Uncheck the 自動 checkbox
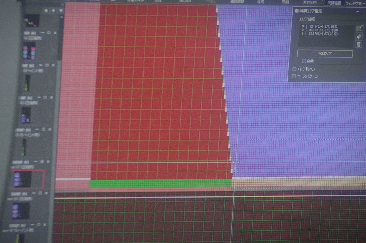 (304, 61)
